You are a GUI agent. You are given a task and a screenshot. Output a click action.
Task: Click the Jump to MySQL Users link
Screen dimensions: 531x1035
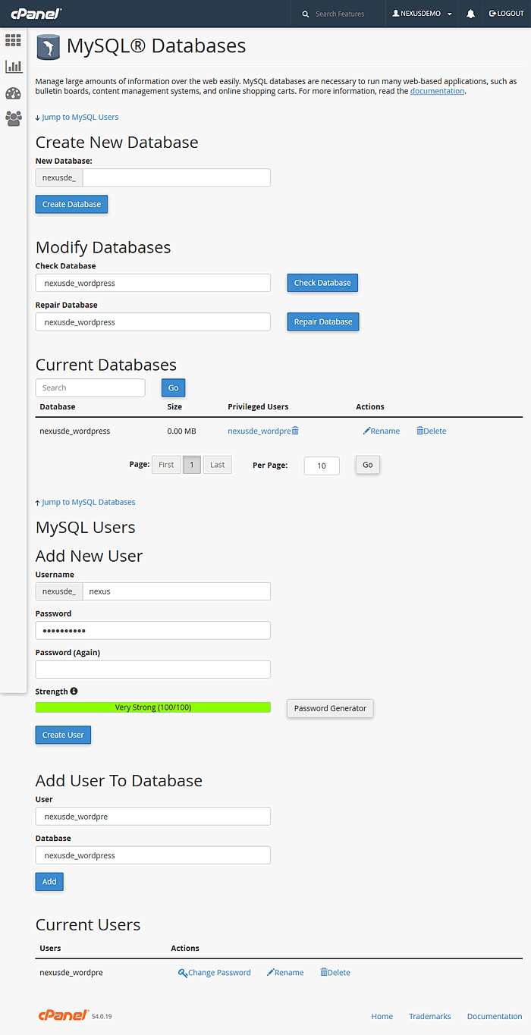click(78, 117)
